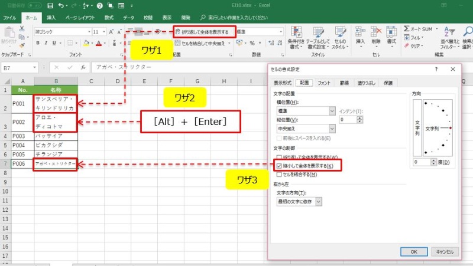The width and height of the screenshot is (473, 266).
Task: Click the AutoSum sigma icon
Action: coord(407,28)
